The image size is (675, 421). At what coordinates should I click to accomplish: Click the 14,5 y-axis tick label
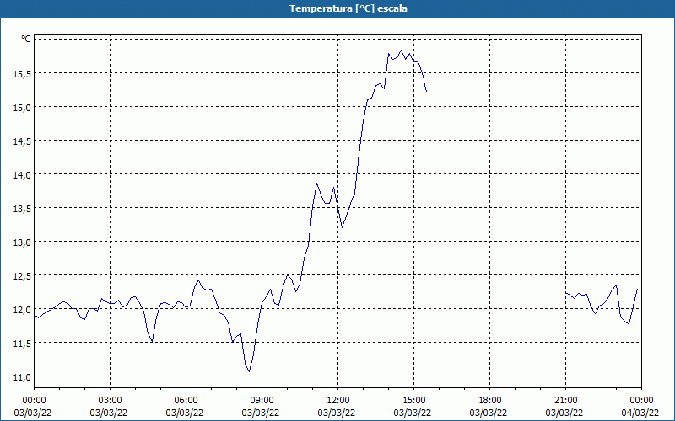tap(22, 141)
